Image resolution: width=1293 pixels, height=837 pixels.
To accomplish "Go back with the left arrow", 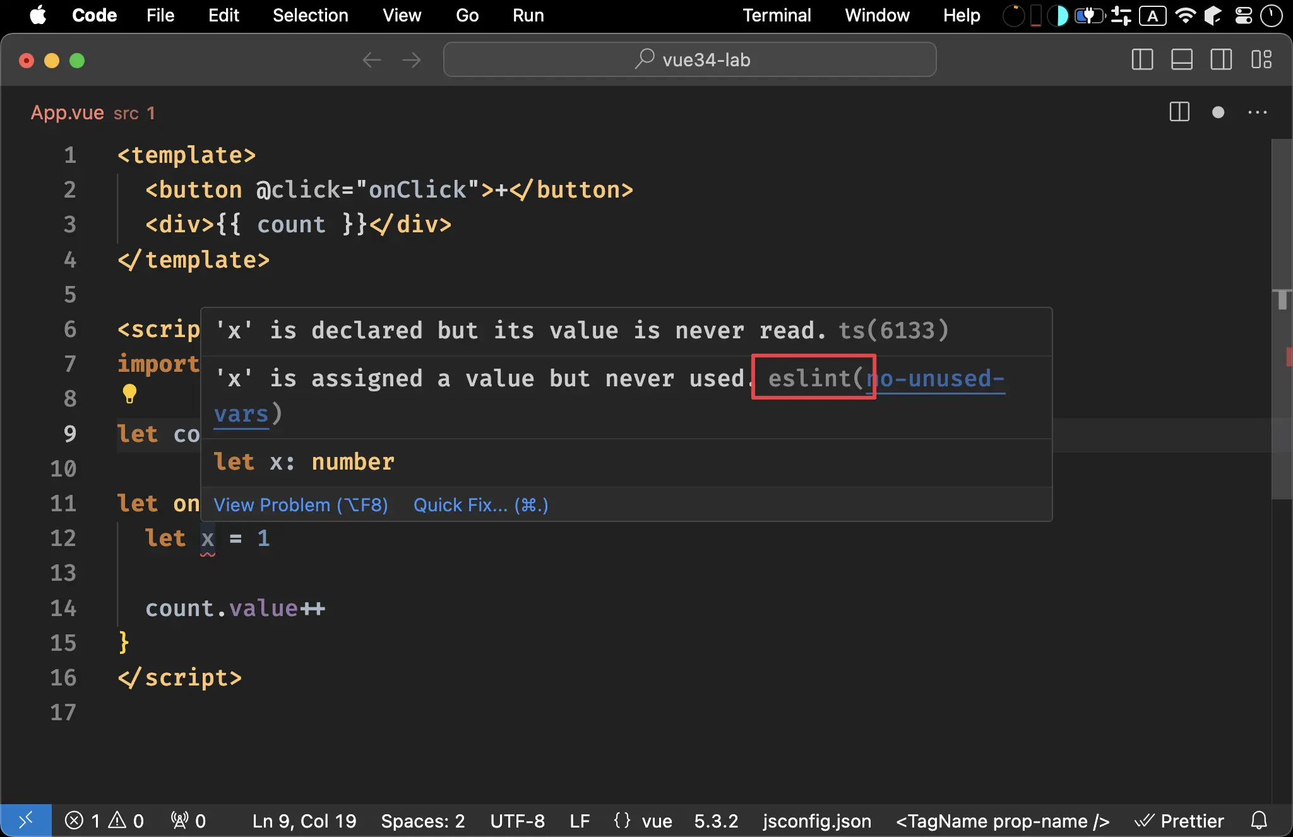I will (372, 60).
